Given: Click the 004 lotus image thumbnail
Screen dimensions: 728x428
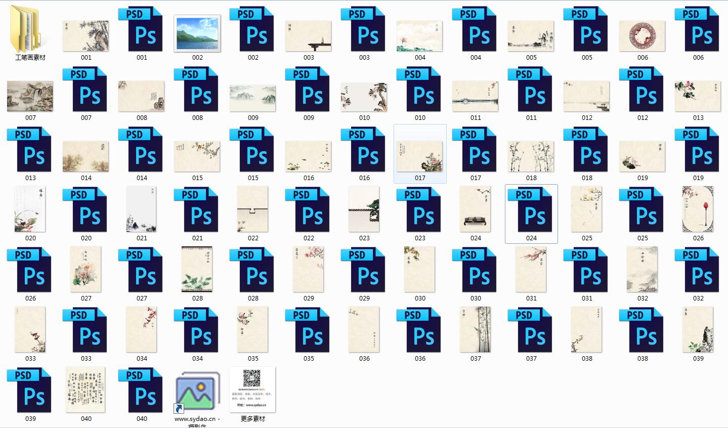Looking at the screenshot, I should [420, 36].
